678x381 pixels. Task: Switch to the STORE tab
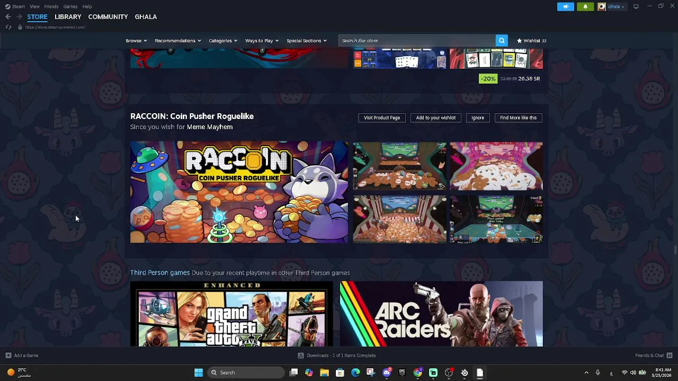click(x=37, y=17)
